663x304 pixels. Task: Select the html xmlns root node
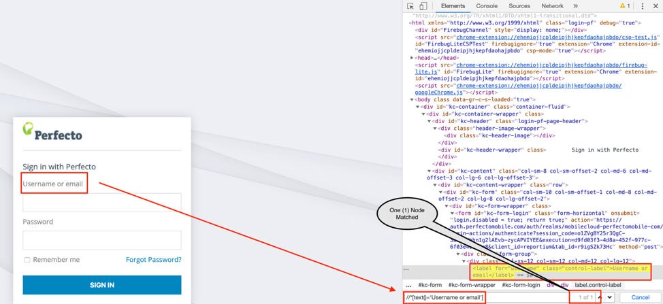click(525, 23)
